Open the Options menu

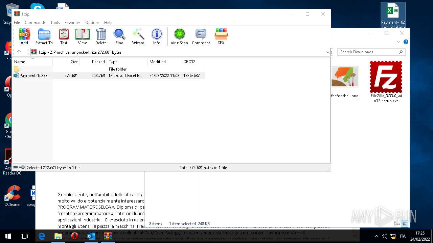pos(92,23)
